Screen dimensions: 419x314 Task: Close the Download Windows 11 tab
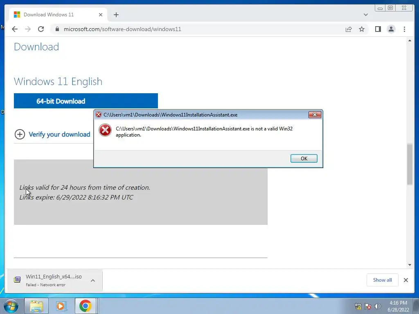[x=101, y=15]
